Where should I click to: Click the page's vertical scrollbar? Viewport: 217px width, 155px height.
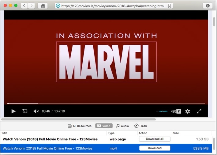coord(214,22)
